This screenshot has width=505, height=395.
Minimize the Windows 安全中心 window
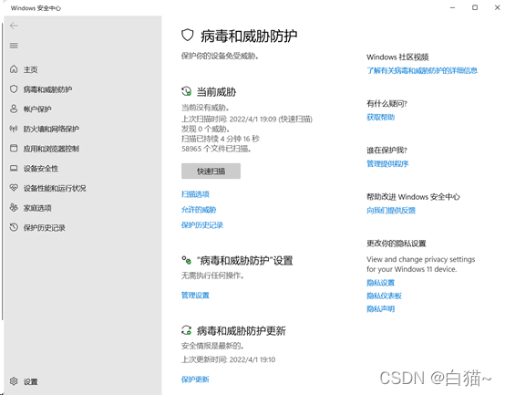click(452, 7)
